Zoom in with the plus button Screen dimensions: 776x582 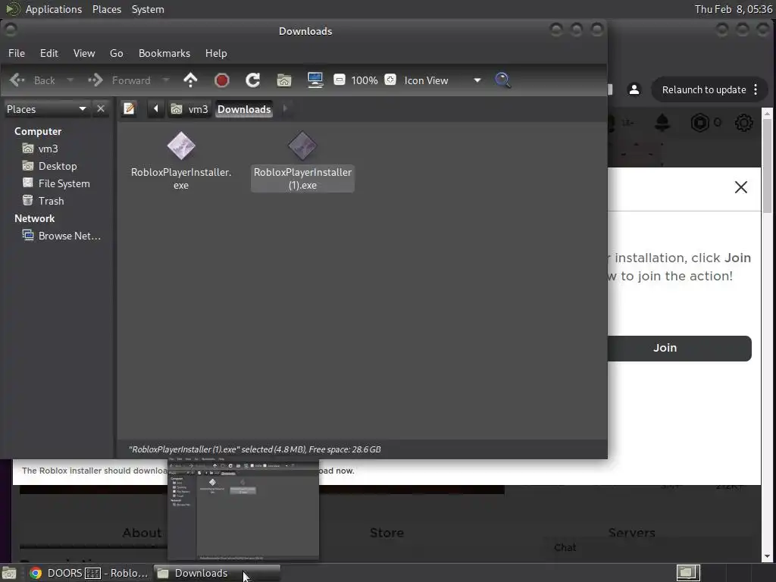(x=390, y=80)
